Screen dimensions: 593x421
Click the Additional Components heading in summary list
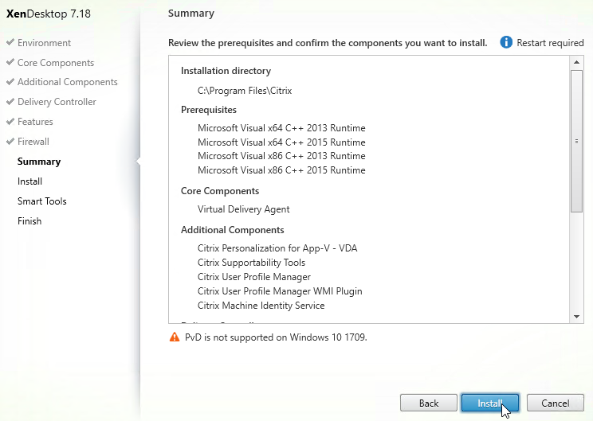coord(232,230)
